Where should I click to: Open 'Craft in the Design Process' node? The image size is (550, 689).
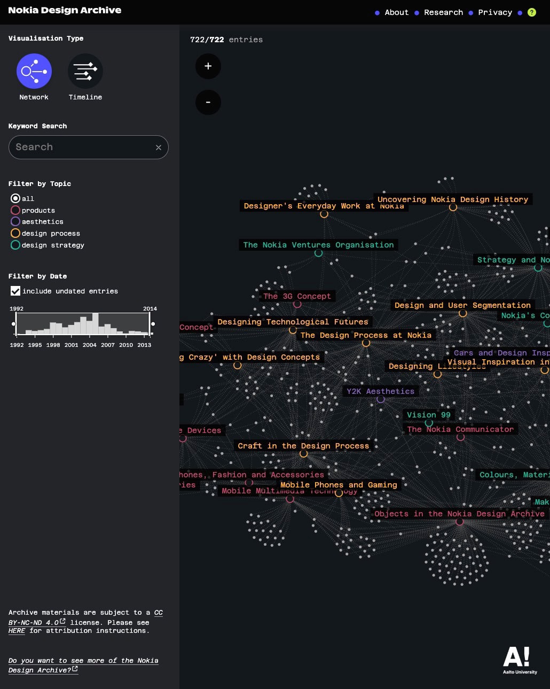coord(303,454)
